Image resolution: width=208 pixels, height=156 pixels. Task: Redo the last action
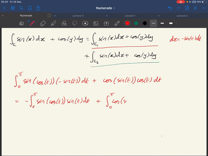(179, 8)
